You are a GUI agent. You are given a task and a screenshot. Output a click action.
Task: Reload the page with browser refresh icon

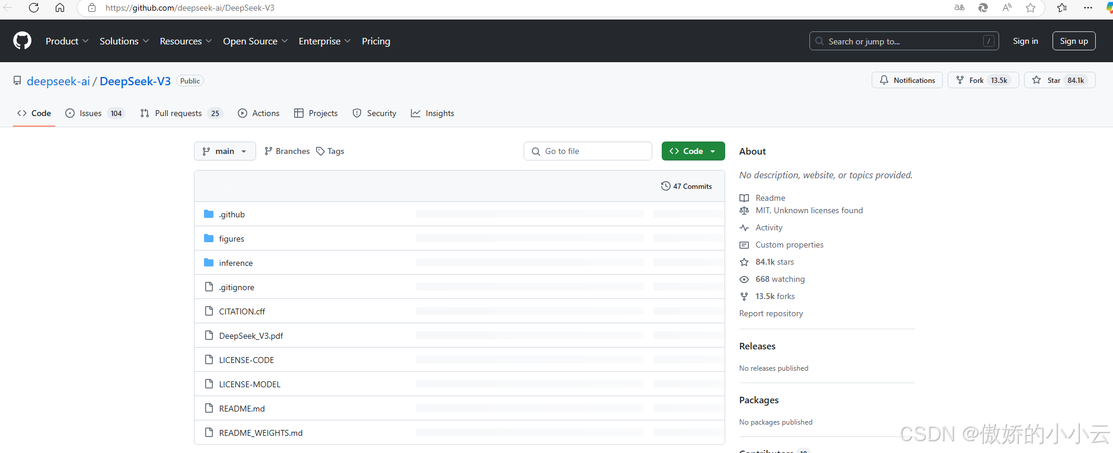pos(34,8)
